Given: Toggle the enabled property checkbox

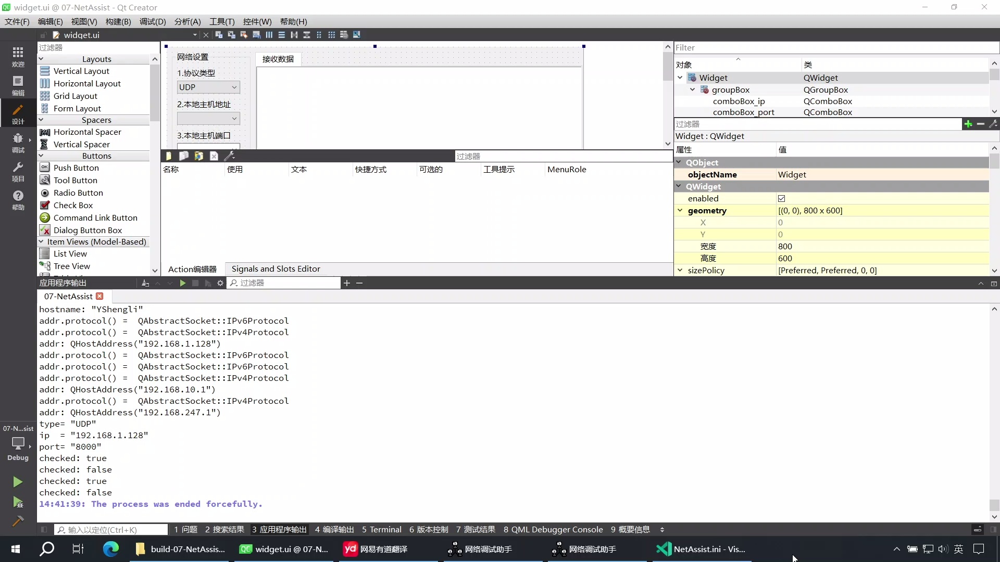Looking at the screenshot, I should click(x=781, y=199).
